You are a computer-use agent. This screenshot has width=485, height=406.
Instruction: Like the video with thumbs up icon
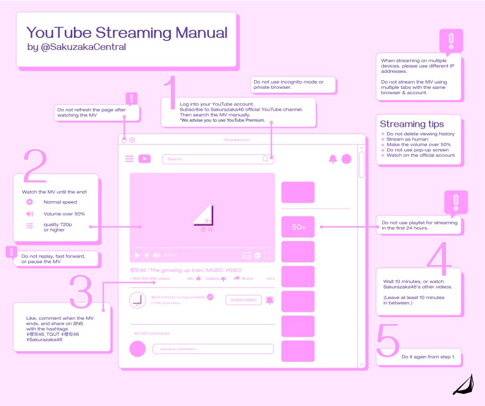(198, 278)
